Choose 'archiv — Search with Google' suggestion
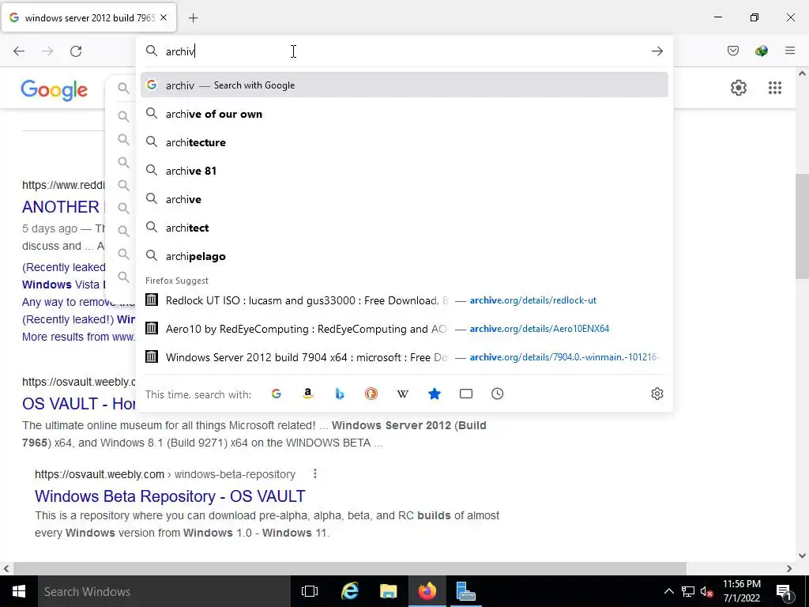 tap(404, 85)
